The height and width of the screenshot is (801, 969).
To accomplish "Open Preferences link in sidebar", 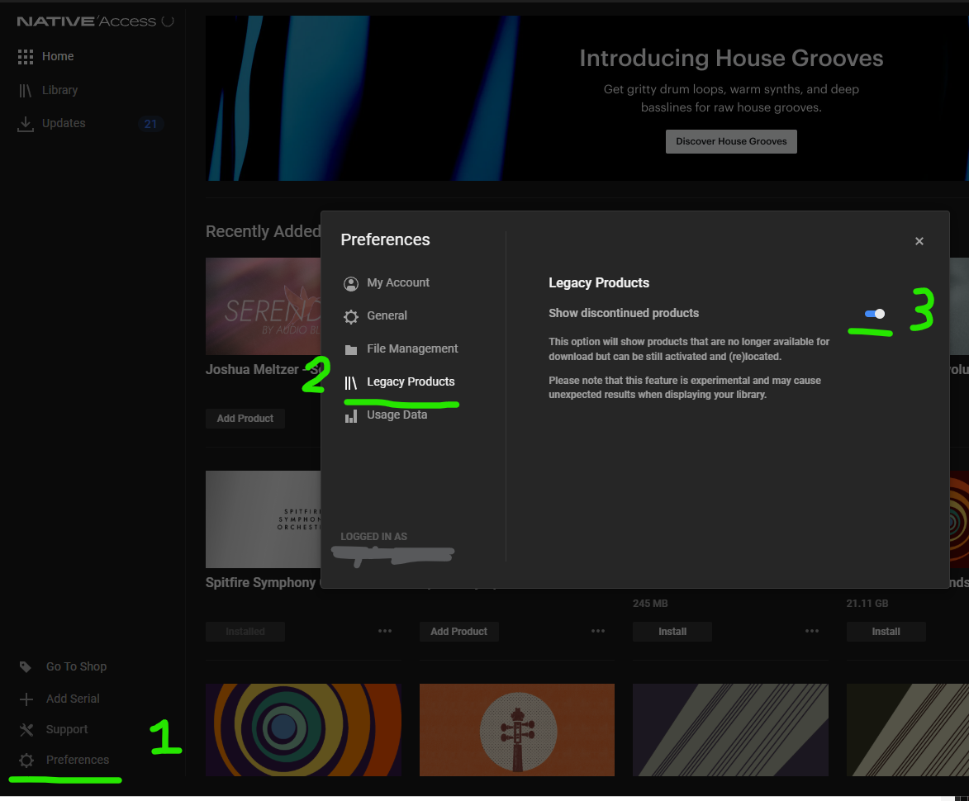I will 78,760.
